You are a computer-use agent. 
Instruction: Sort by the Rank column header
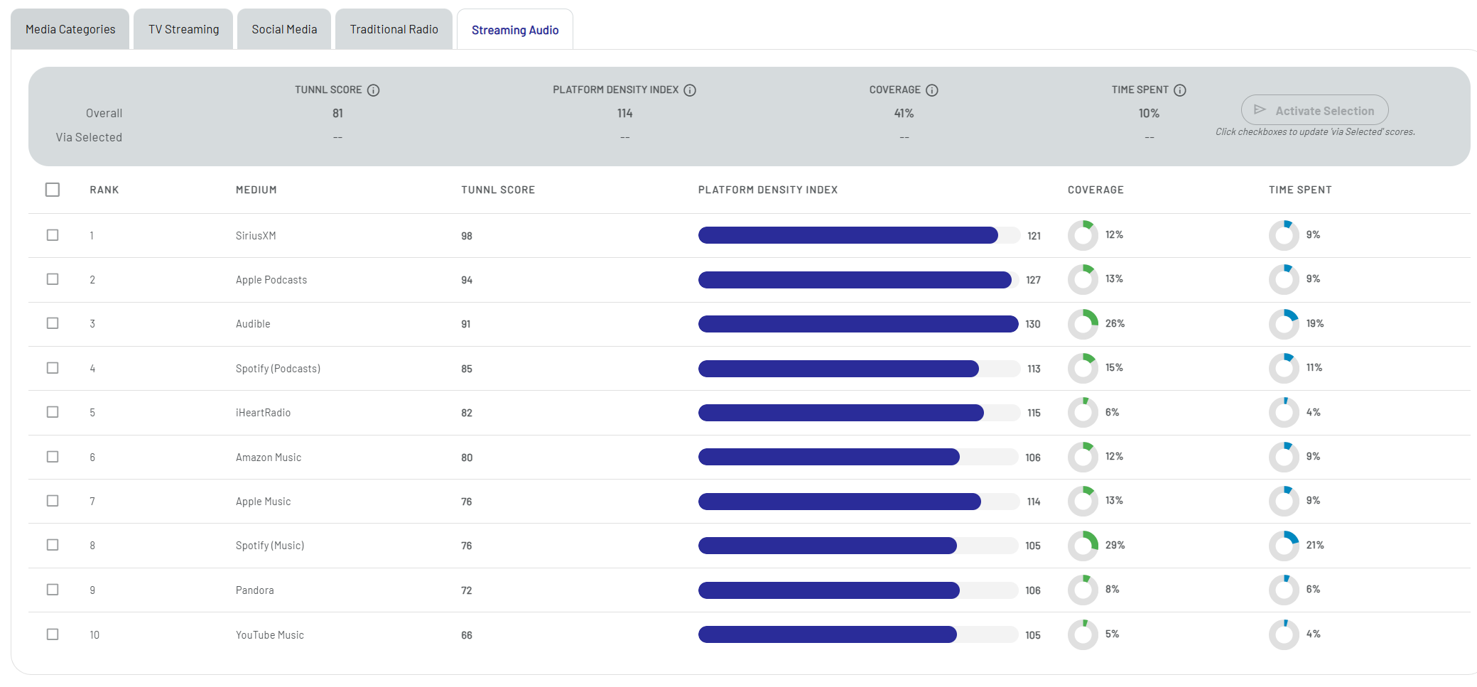(x=104, y=190)
